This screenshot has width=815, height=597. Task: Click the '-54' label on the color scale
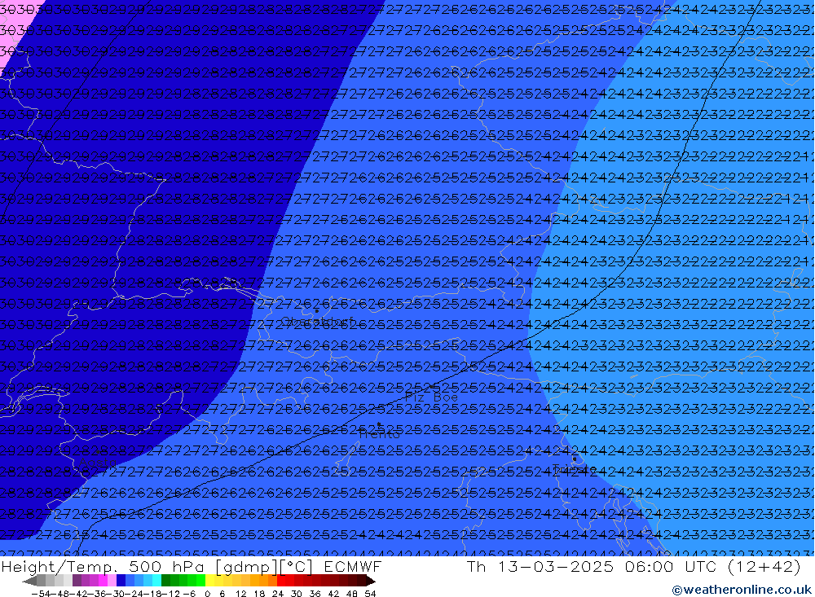[41, 594]
